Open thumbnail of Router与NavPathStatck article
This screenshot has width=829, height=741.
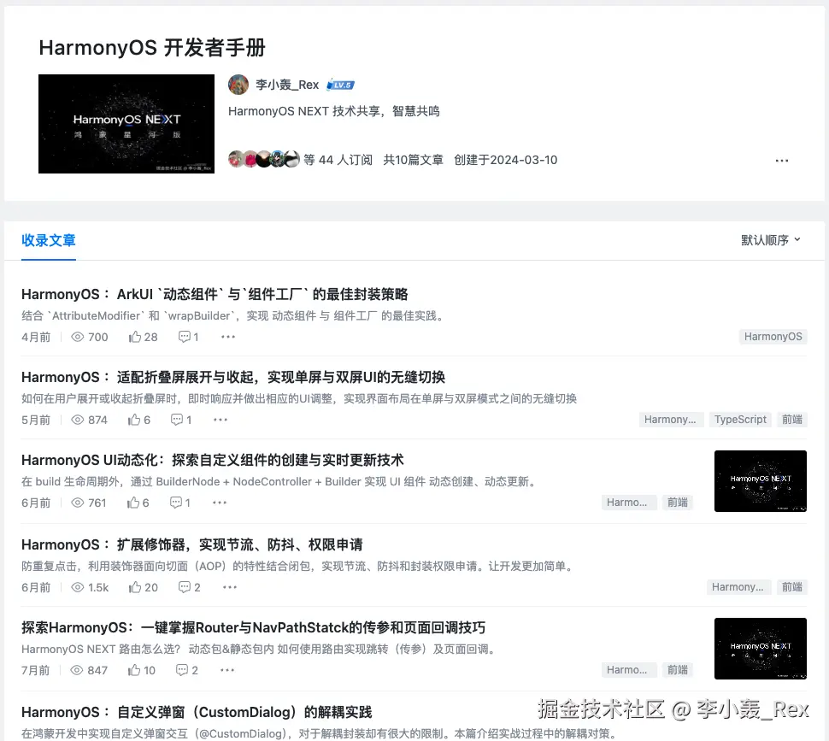(761, 649)
